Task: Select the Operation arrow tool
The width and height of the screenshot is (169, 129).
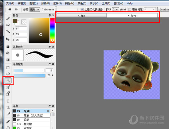Action: pos(8,107)
